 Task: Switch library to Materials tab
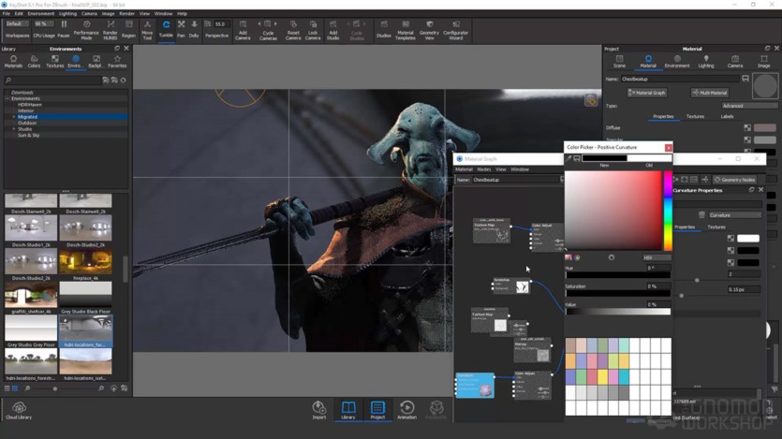coord(13,61)
